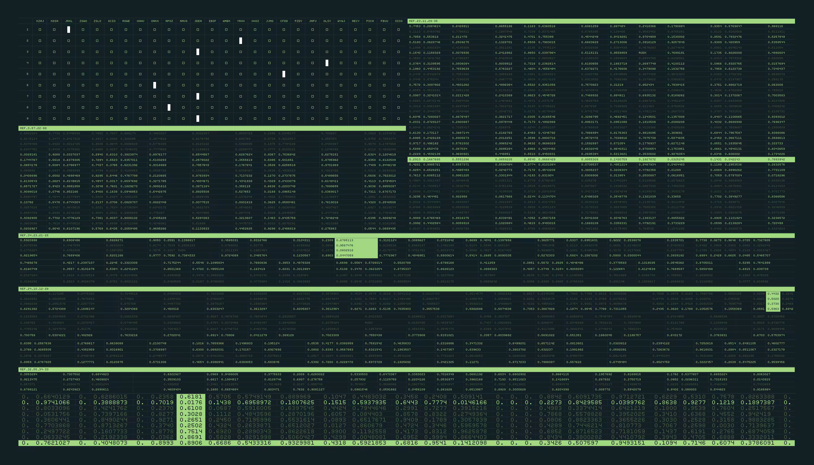Select row number 5 label
This screenshot has height=465, width=814.
pyautogui.click(x=27, y=74)
